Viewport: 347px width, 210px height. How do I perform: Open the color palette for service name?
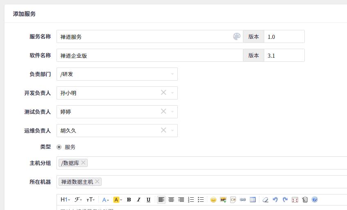[x=236, y=36]
